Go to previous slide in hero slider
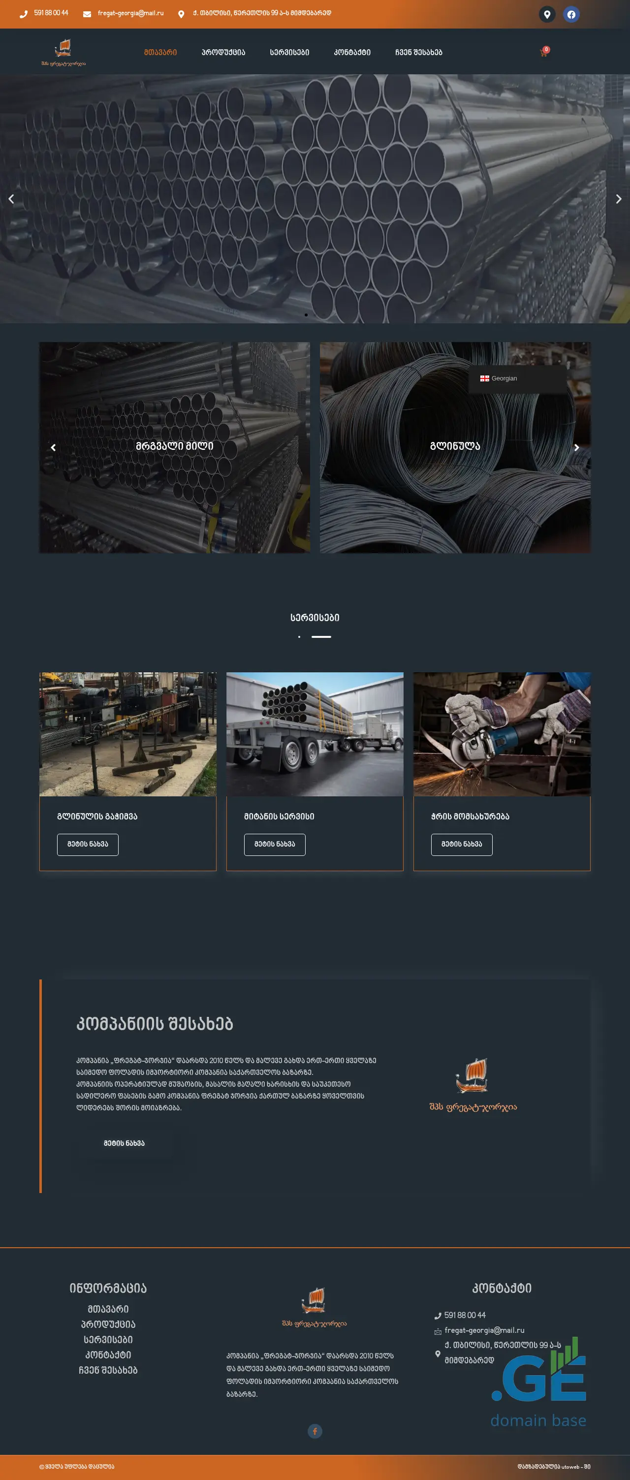The height and width of the screenshot is (1480, 630). [x=11, y=199]
